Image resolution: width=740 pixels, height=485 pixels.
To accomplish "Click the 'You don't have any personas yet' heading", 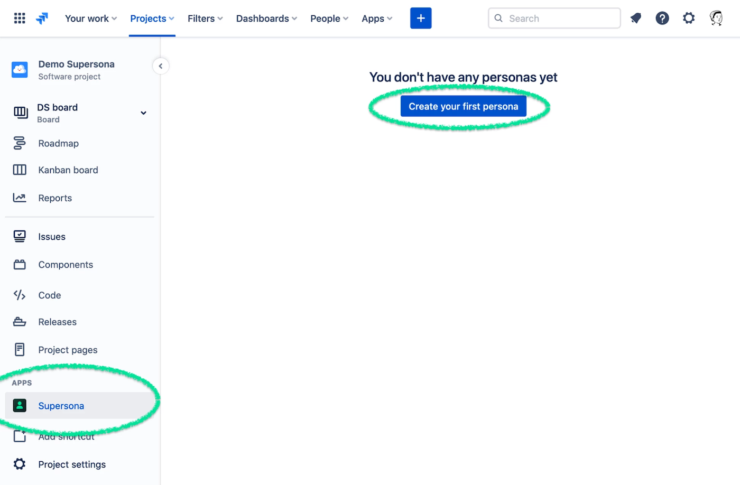I will [463, 77].
